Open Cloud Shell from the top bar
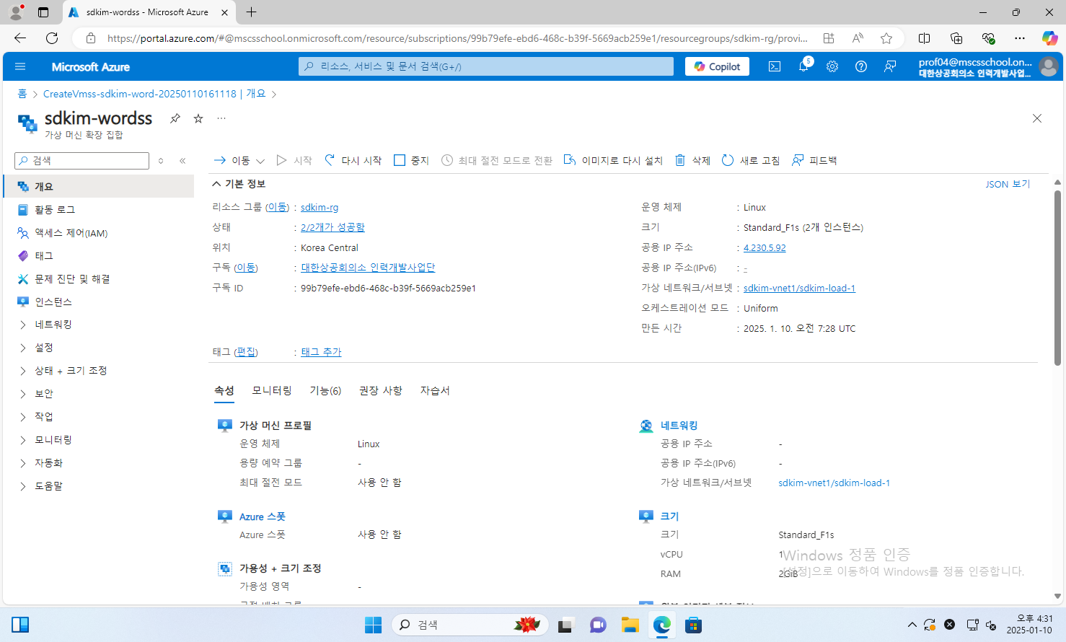 point(775,66)
